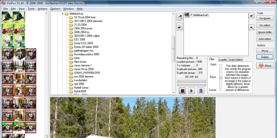
Task: Open the About dialog
Action: [265, 66]
